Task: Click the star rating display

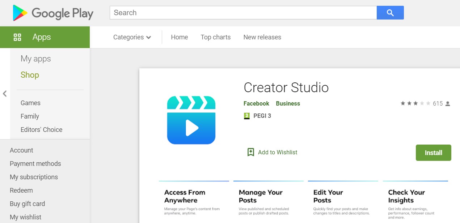Action: (415, 103)
